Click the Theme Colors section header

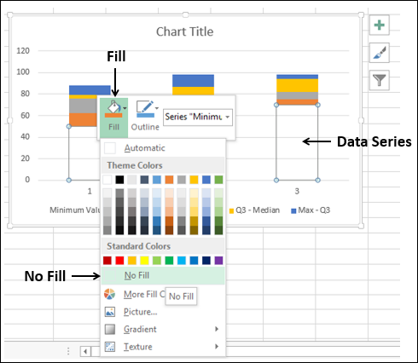tap(163, 165)
